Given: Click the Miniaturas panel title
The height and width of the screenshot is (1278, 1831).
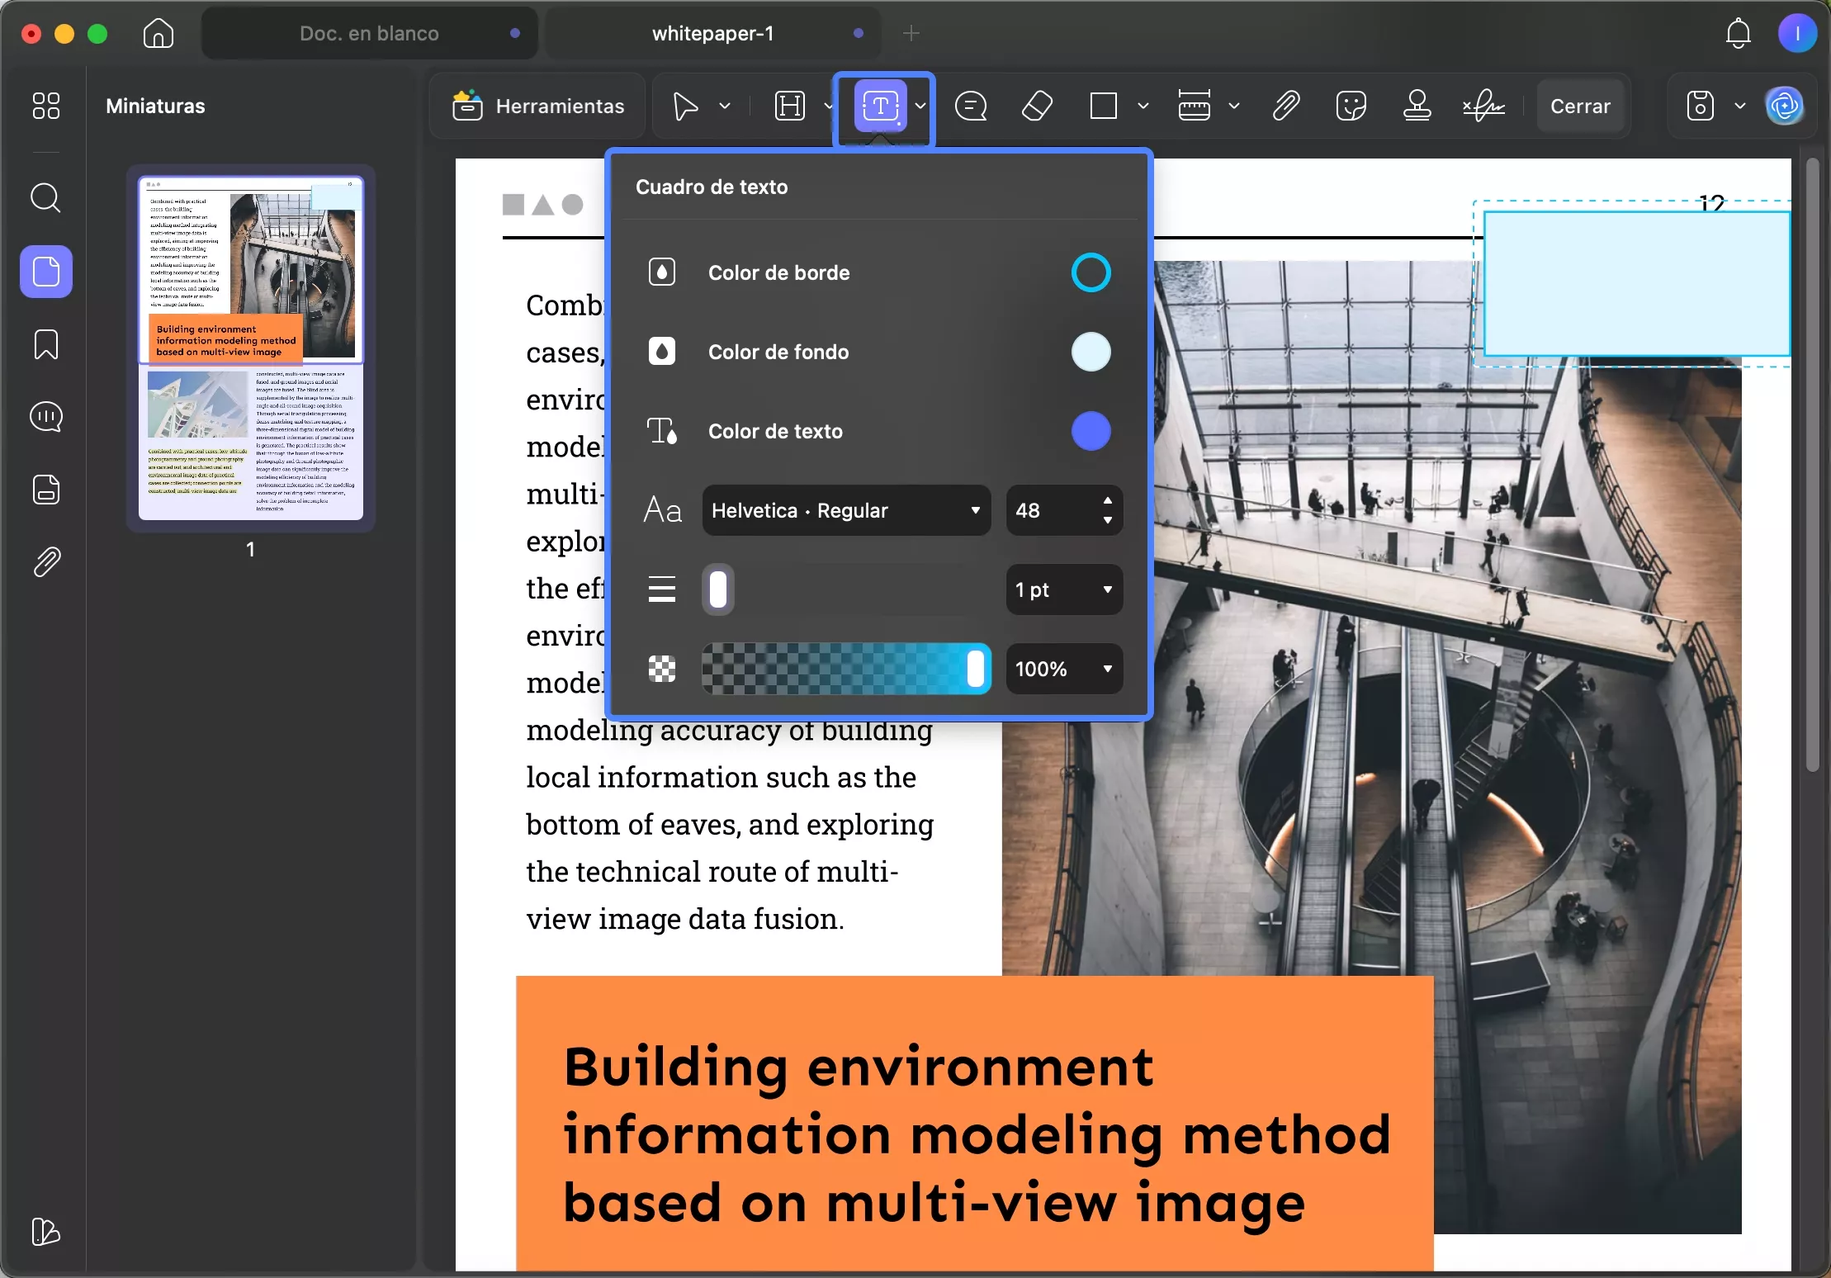Looking at the screenshot, I should 155,106.
